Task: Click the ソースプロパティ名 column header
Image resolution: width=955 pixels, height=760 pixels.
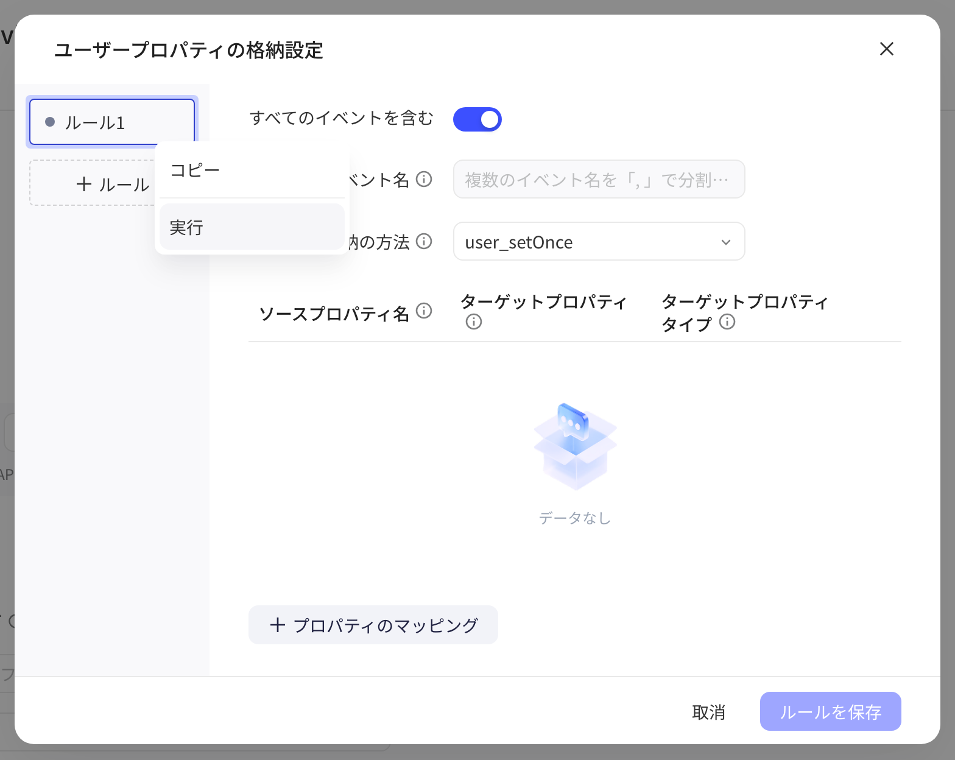Action: (334, 313)
